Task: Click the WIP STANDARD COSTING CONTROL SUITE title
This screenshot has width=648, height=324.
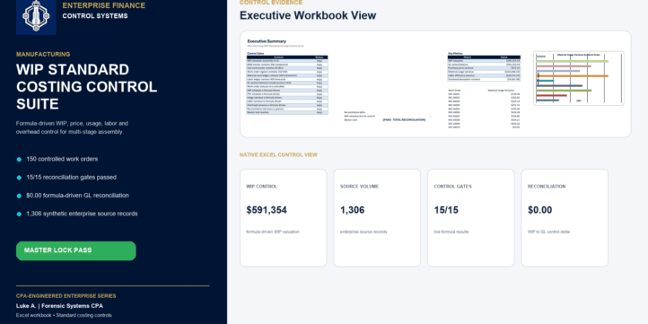Action: pyautogui.click(x=87, y=87)
